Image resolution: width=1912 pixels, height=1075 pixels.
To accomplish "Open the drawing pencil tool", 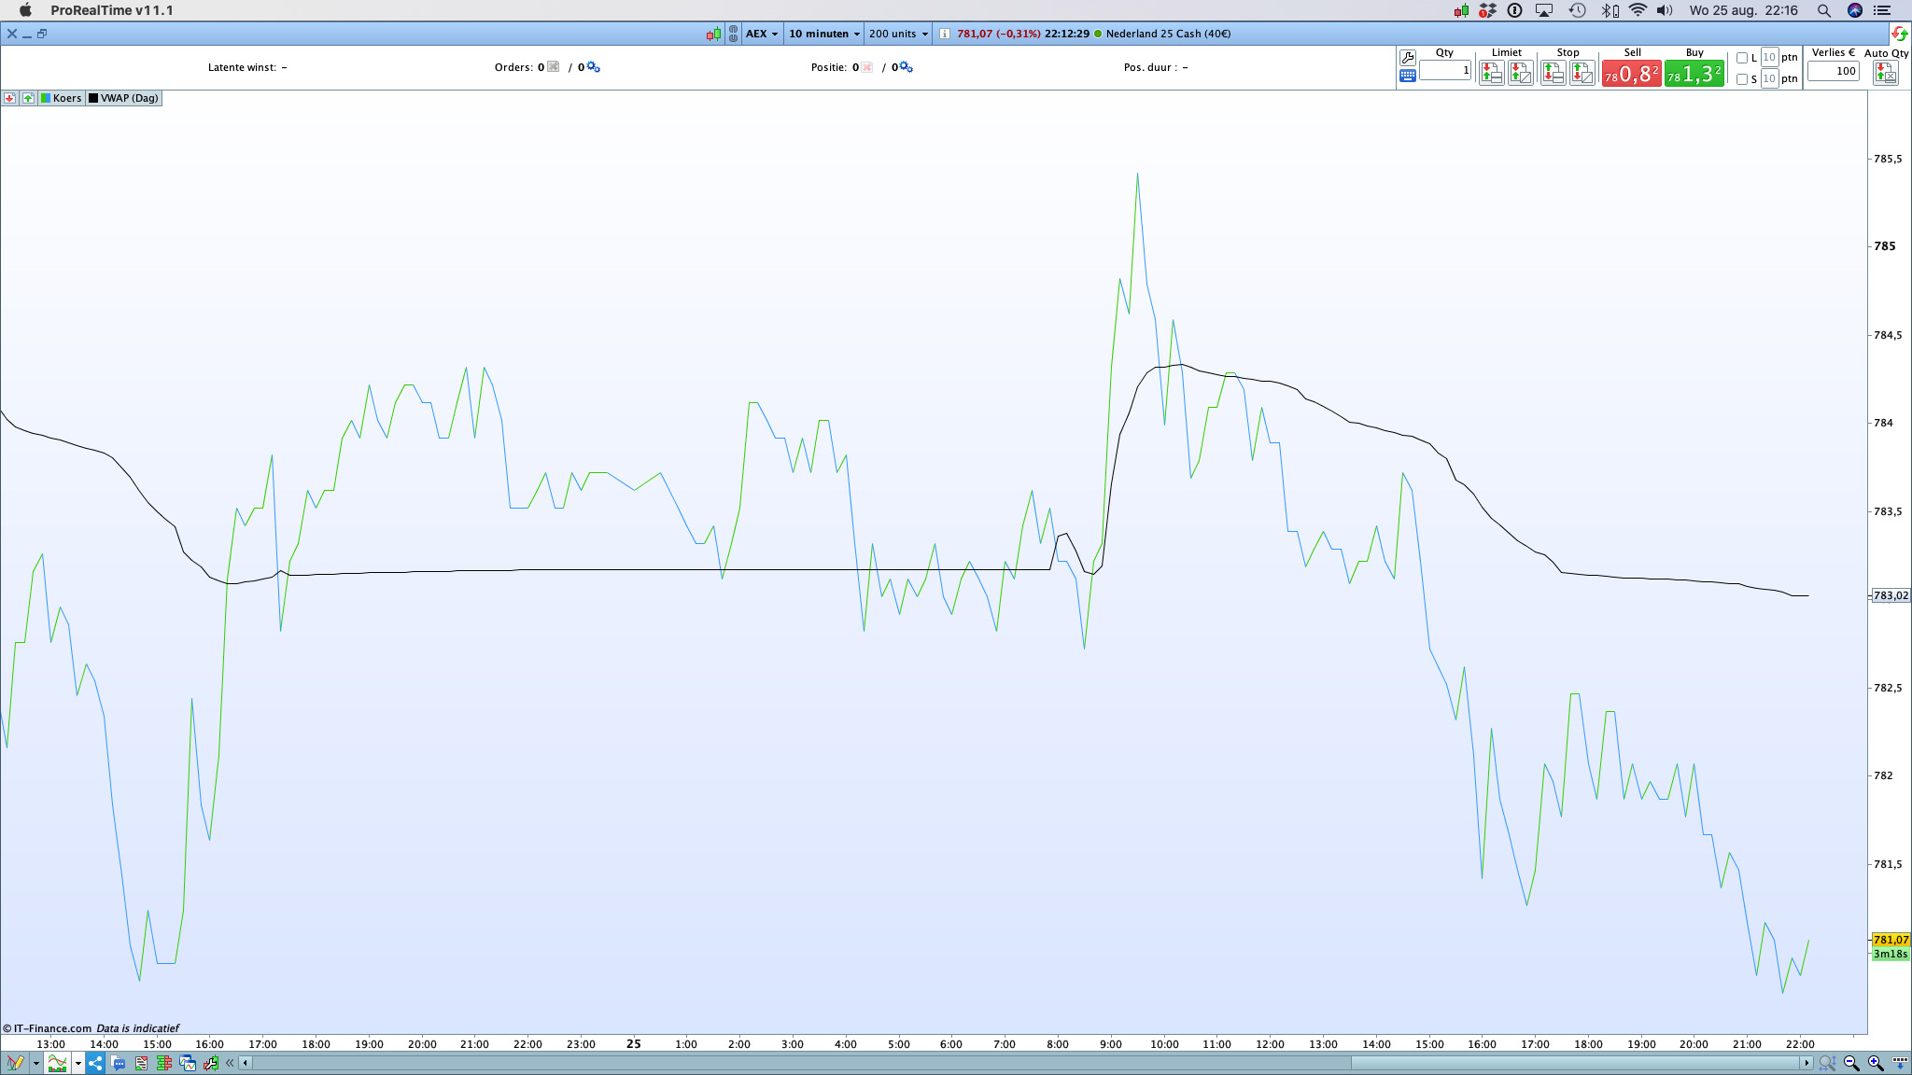I will pyautogui.click(x=15, y=1063).
